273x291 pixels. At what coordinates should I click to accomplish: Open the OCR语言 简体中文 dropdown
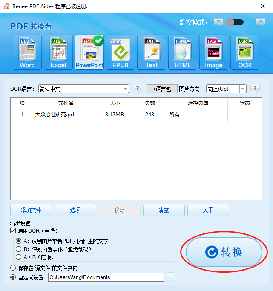click(x=83, y=89)
